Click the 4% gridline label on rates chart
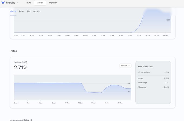 [x=129, y=83]
